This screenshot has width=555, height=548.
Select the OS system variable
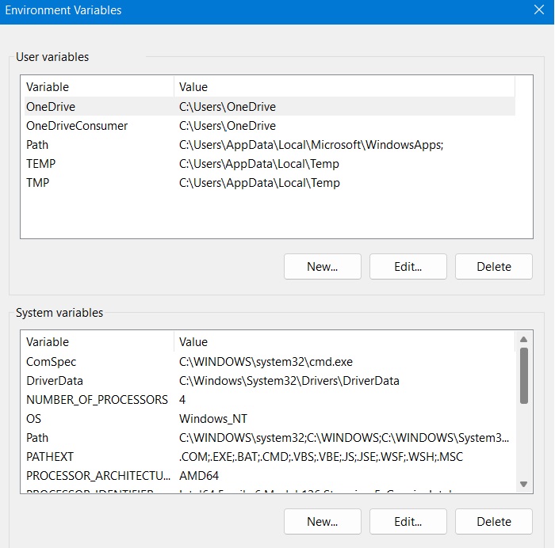[x=270, y=419]
